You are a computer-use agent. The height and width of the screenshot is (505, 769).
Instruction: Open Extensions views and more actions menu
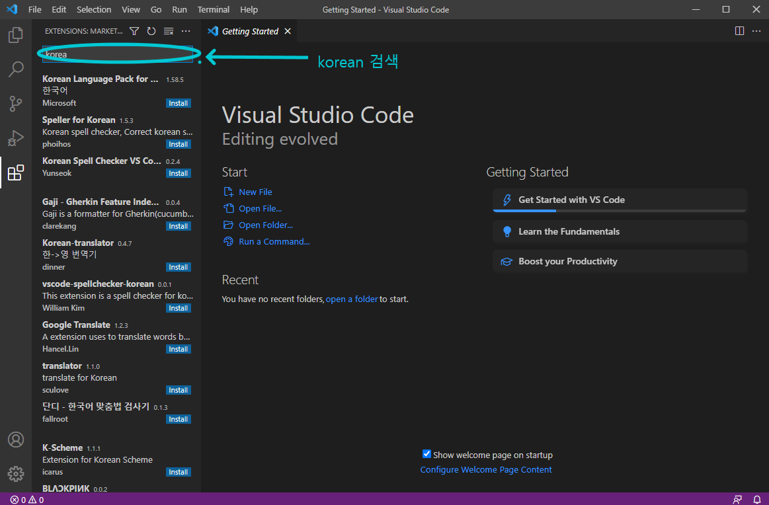click(185, 31)
